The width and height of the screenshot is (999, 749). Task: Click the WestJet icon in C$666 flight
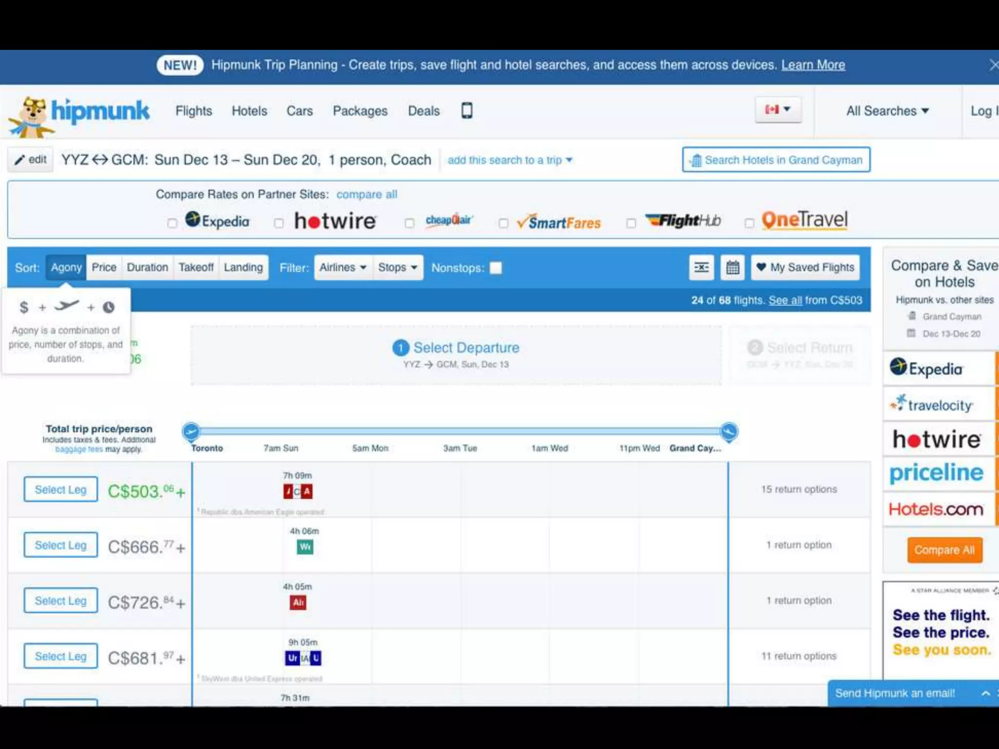pos(305,547)
